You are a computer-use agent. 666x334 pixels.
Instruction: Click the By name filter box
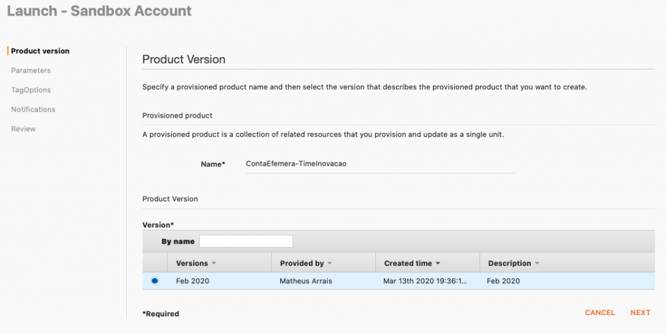pyautogui.click(x=246, y=242)
